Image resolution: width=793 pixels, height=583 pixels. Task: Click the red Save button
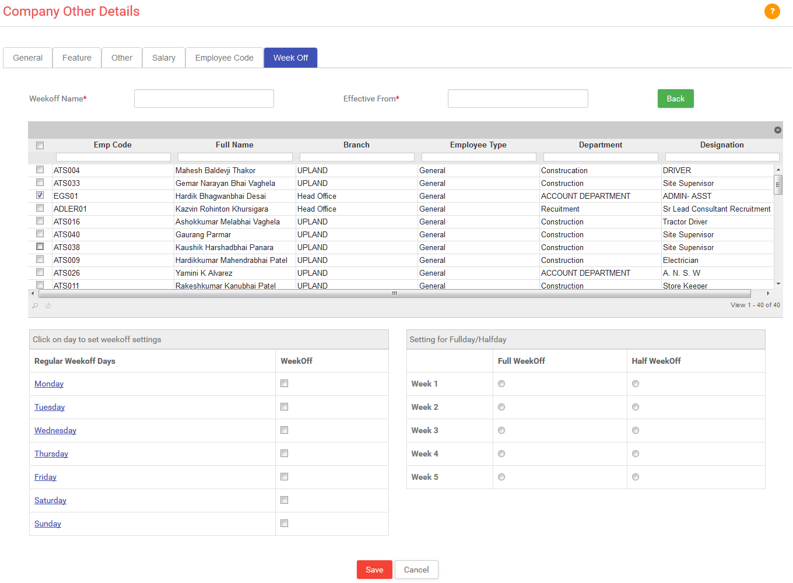point(374,570)
